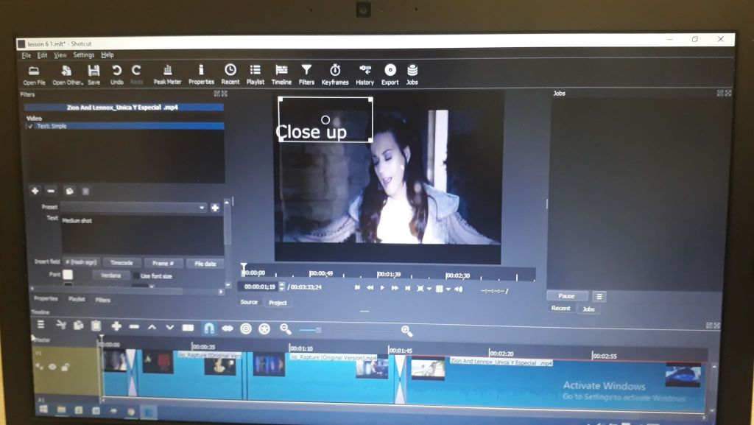Screen dimensions: 754x425
Task: Toggle timeline snapping magnet
Action: (x=208, y=328)
